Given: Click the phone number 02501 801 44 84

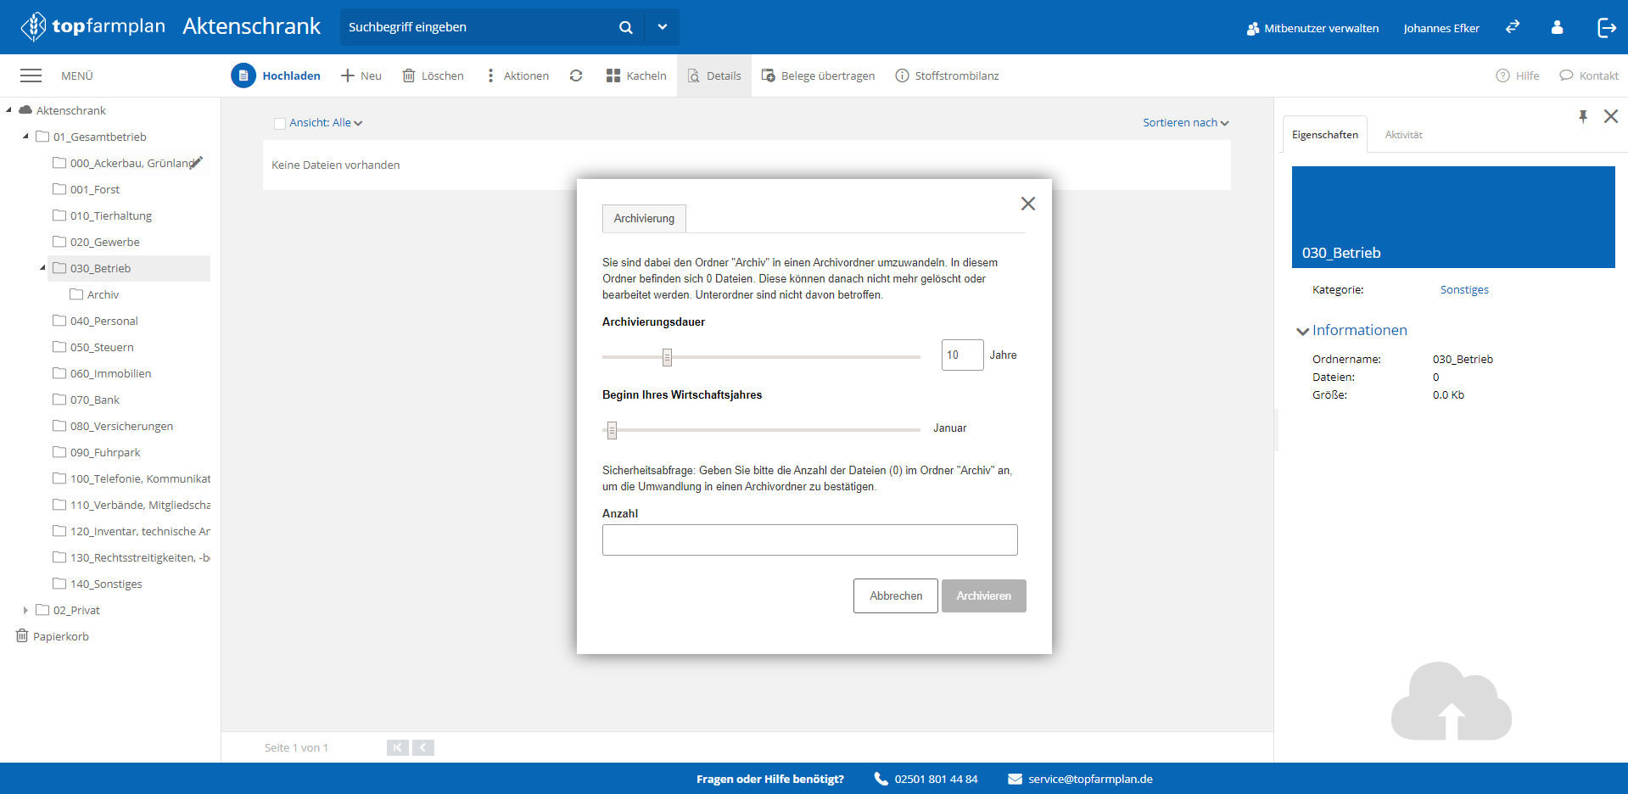Looking at the screenshot, I should [936, 779].
